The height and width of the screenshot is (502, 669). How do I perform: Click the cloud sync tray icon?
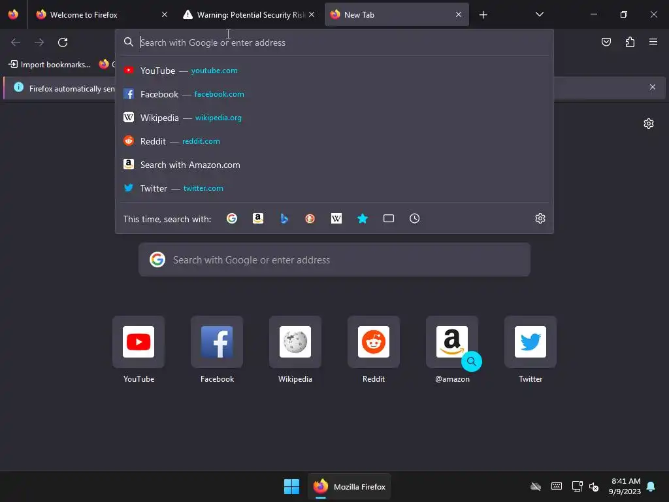click(x=536, y=486)
